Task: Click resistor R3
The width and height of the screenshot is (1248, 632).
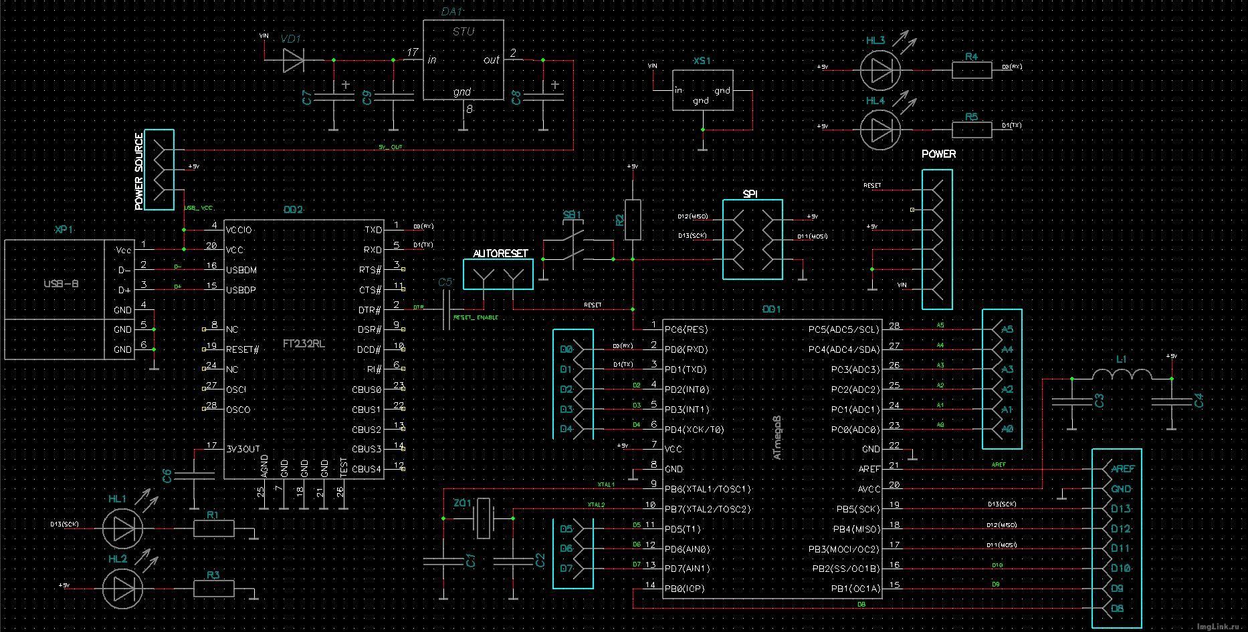Action: [214, 589]
